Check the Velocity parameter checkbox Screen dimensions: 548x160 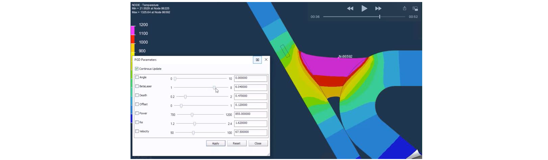pos(137,131)
